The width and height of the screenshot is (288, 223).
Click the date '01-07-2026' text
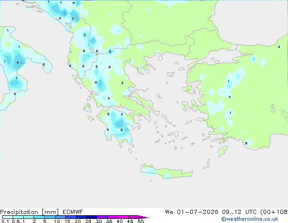(198, 212)
